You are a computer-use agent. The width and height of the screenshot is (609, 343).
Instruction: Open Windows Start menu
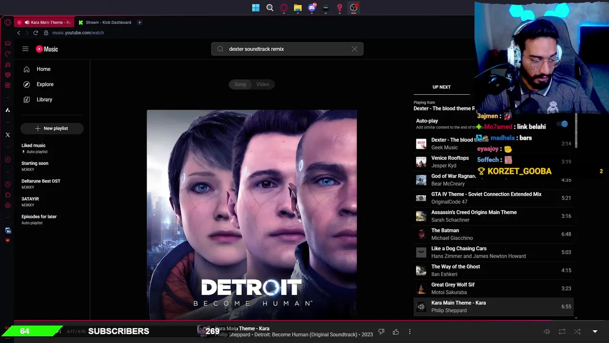pyautogui.click(x=256, y=8)
